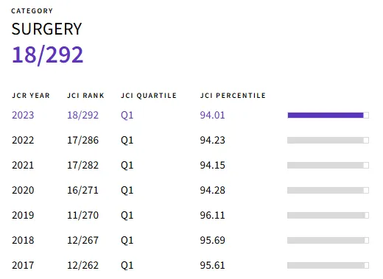
Task: Click the 17/286 JCI rank value
Action: [x=82, y=140]
